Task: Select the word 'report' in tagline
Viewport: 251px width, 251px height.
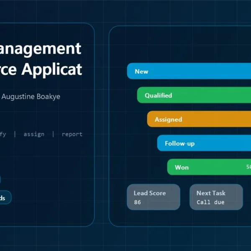Action: 72,134
